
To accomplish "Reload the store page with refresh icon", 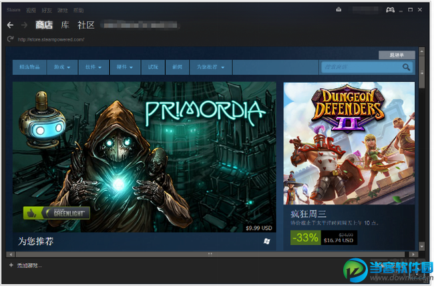I will [x=10, y=39].
